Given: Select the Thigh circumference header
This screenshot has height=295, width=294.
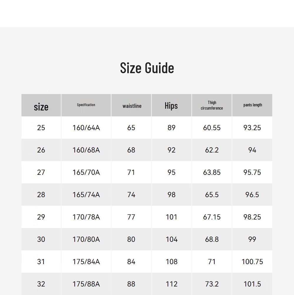Looking at the screenshot, I should 212,105.
